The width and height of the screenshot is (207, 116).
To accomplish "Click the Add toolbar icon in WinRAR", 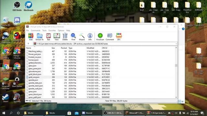I will tap(31, 37).
